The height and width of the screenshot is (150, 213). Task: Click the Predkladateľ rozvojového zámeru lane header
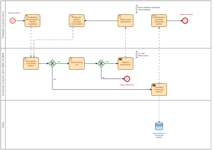[3, 24]
